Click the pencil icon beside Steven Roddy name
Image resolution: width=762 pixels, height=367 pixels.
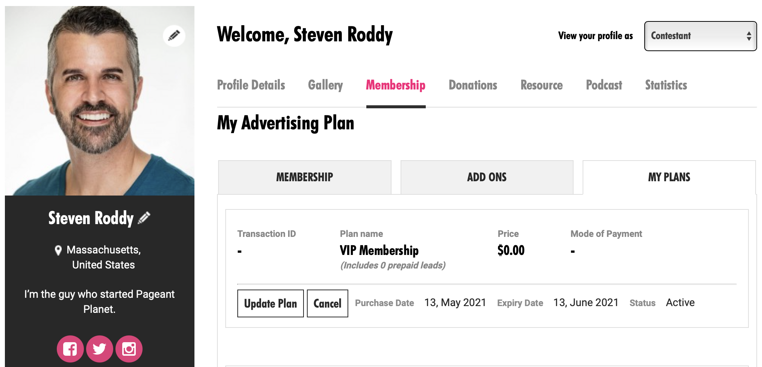click(144, 218)
